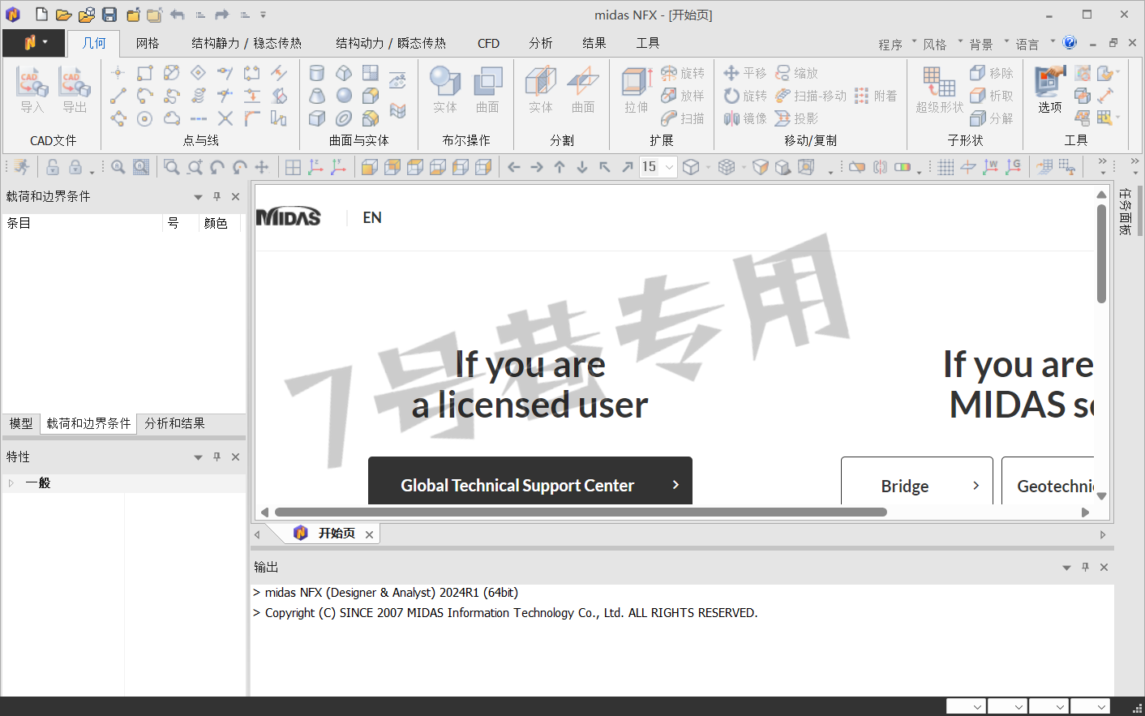This screenshot has height=716, width=1145.
Task: Switch to the CFD ribbon tab
Action: (x=488, y=43)
